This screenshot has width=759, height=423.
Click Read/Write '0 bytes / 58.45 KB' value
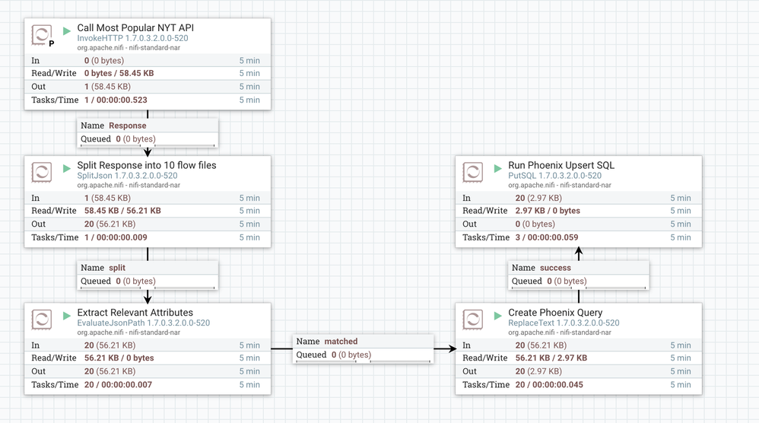click(119, 73)
